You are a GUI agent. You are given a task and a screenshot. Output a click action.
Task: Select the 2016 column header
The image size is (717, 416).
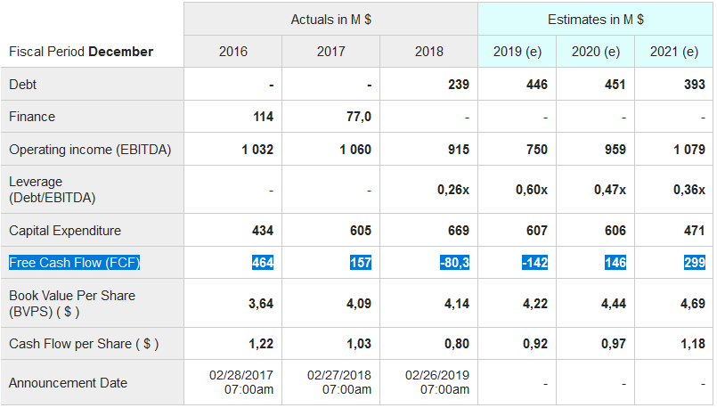point(233,52)
